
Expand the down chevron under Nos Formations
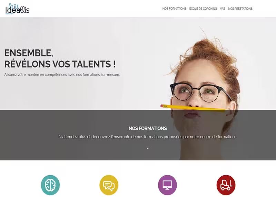tap(148, 148)
